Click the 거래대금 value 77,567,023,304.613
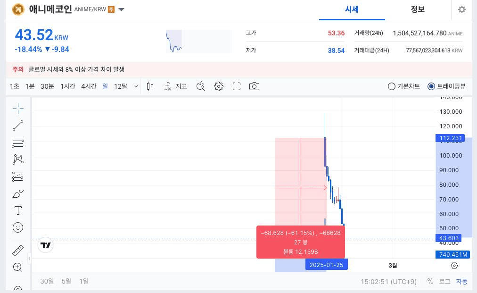Viewport: 477px width, 293px height. click(428, 50)
